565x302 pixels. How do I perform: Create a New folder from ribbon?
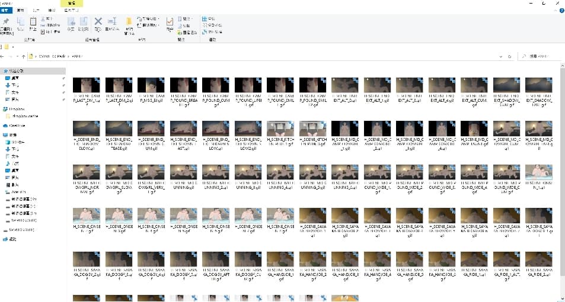[x=129, y=25]
